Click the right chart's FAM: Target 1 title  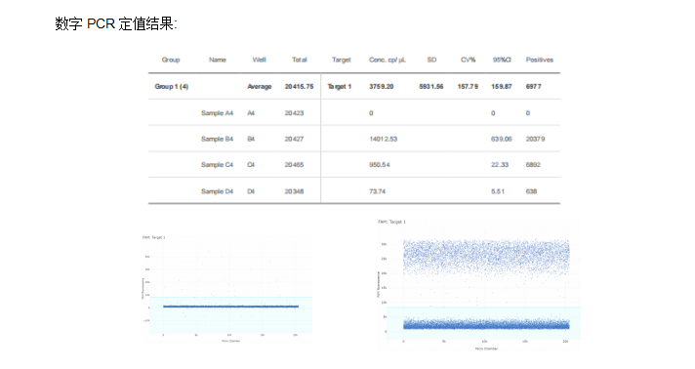coord(391,222)
